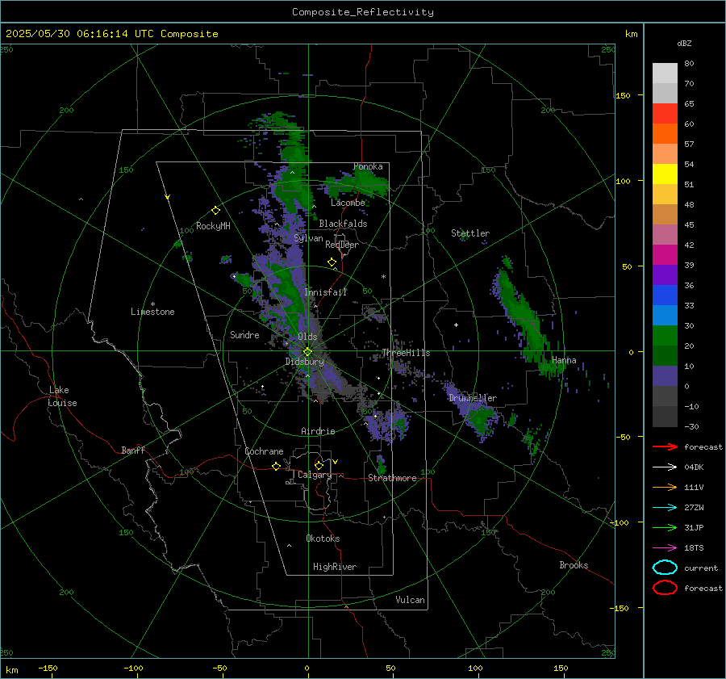Select the red 60-65 dBZ swatch

[x=665, y=114]
